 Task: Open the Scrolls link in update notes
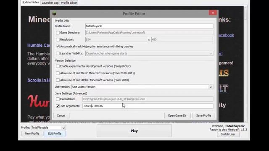point(39,80)
